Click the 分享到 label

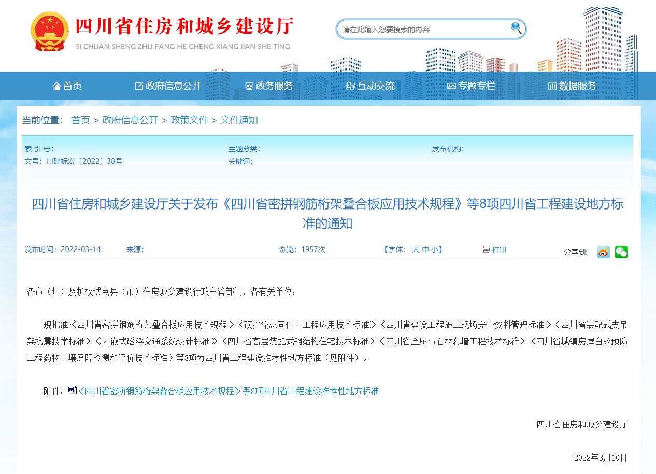click(576, 252)
